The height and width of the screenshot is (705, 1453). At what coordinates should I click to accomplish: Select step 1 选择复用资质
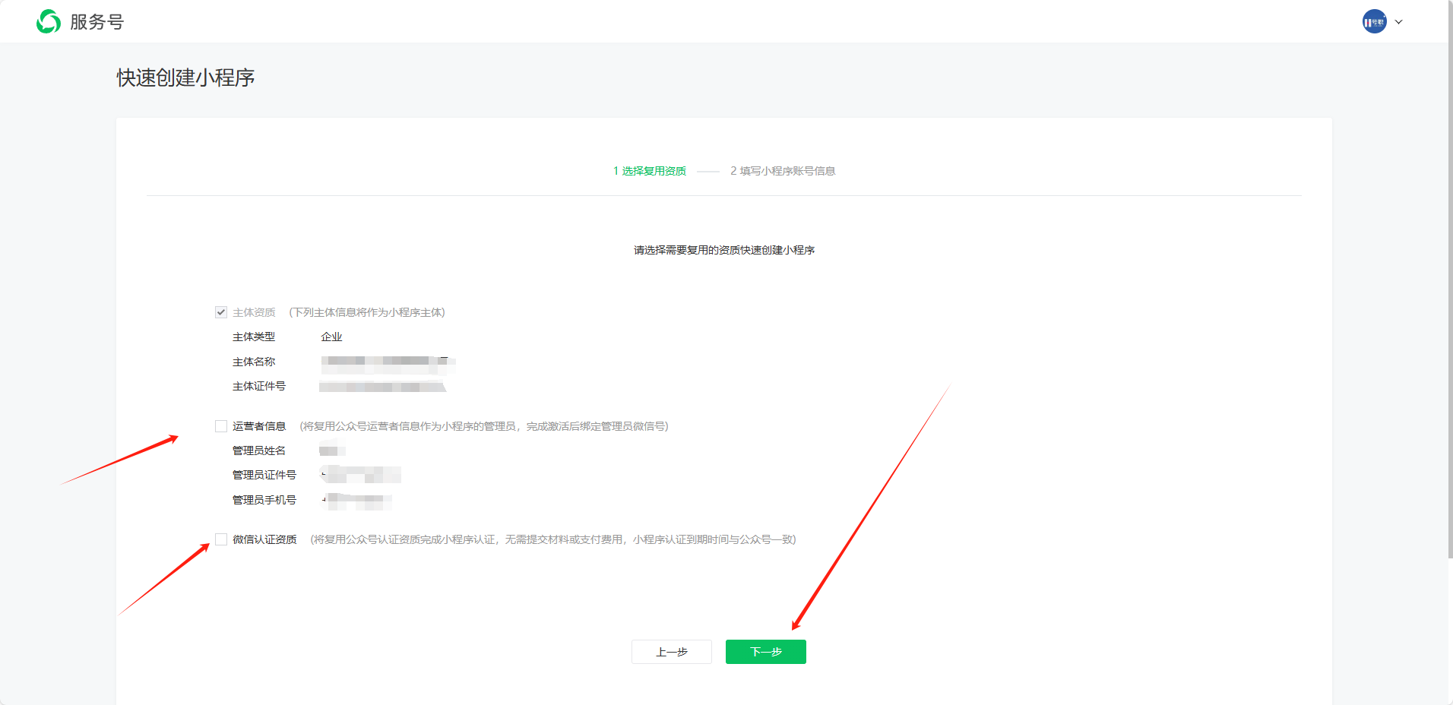pyautogui.click(x=649, y=171)
